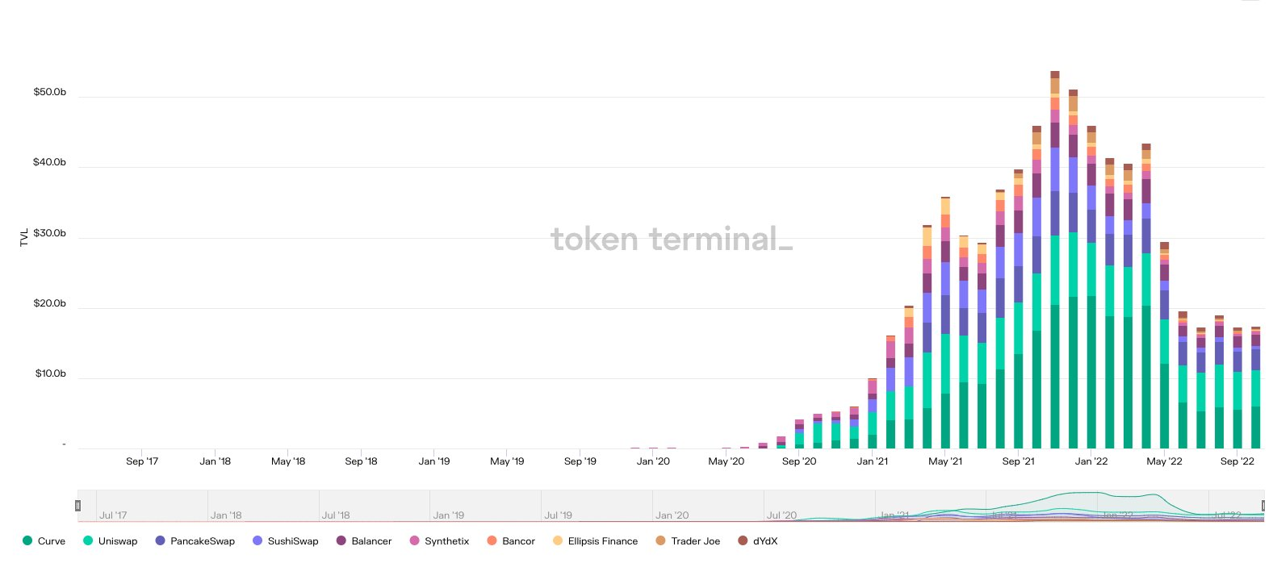
Task: Grab the left handle of range navigator
Action: [77, 506]
